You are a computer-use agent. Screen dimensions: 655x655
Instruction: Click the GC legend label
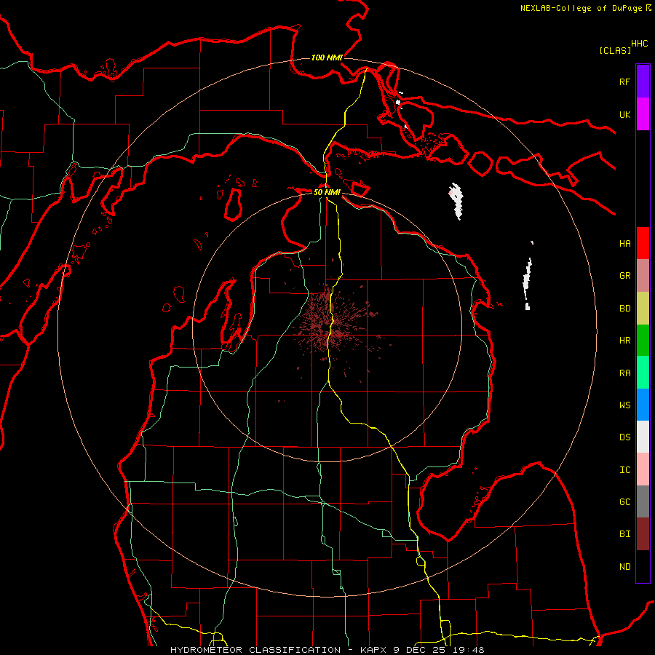(x=624, y=501)
